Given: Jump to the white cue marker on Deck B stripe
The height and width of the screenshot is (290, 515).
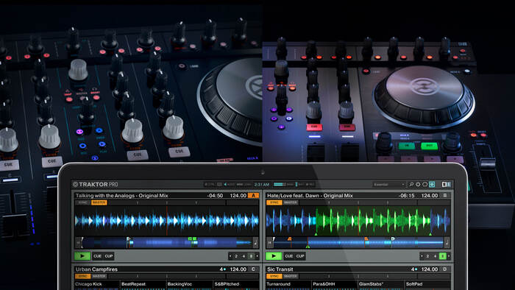Looking at the screenshot, I should (392, 238).
